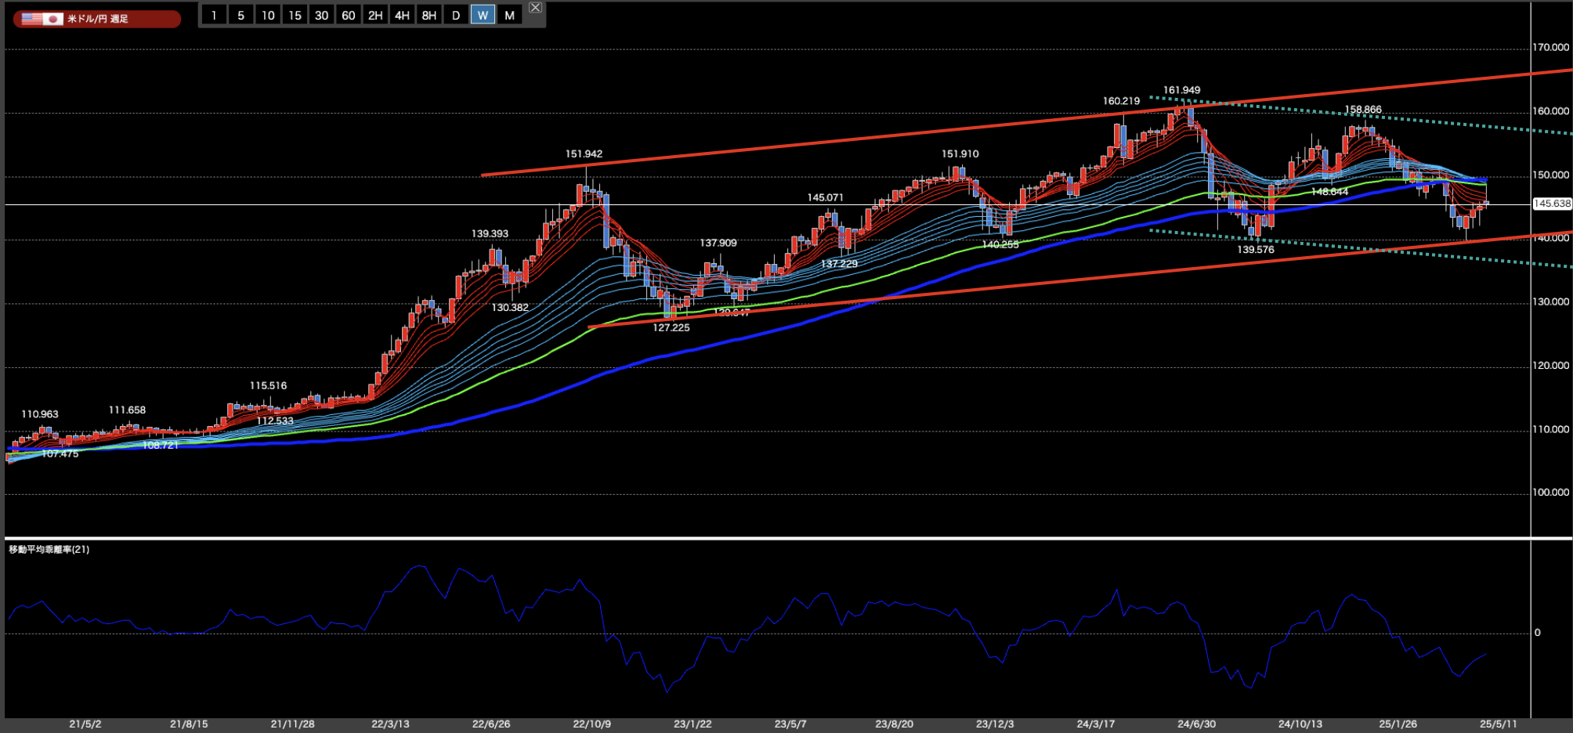
Task: Choose the 30-minute timeframe
Action: [321, 15]
